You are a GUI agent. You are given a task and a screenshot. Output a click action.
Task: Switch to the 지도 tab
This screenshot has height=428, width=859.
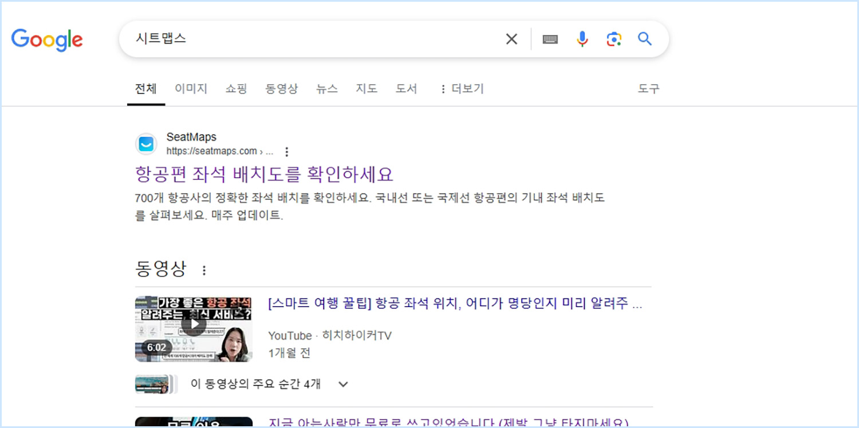[x=367, y=89]
